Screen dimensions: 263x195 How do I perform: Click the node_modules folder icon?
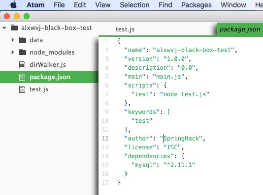pos(23,52)
